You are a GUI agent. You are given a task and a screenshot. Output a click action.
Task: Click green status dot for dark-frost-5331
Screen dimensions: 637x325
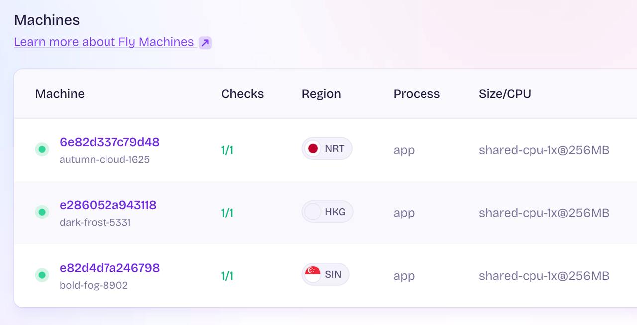[x=42, y=212]
